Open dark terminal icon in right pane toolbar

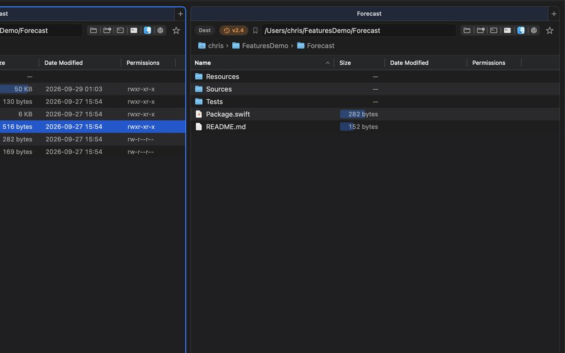point(493,30)
